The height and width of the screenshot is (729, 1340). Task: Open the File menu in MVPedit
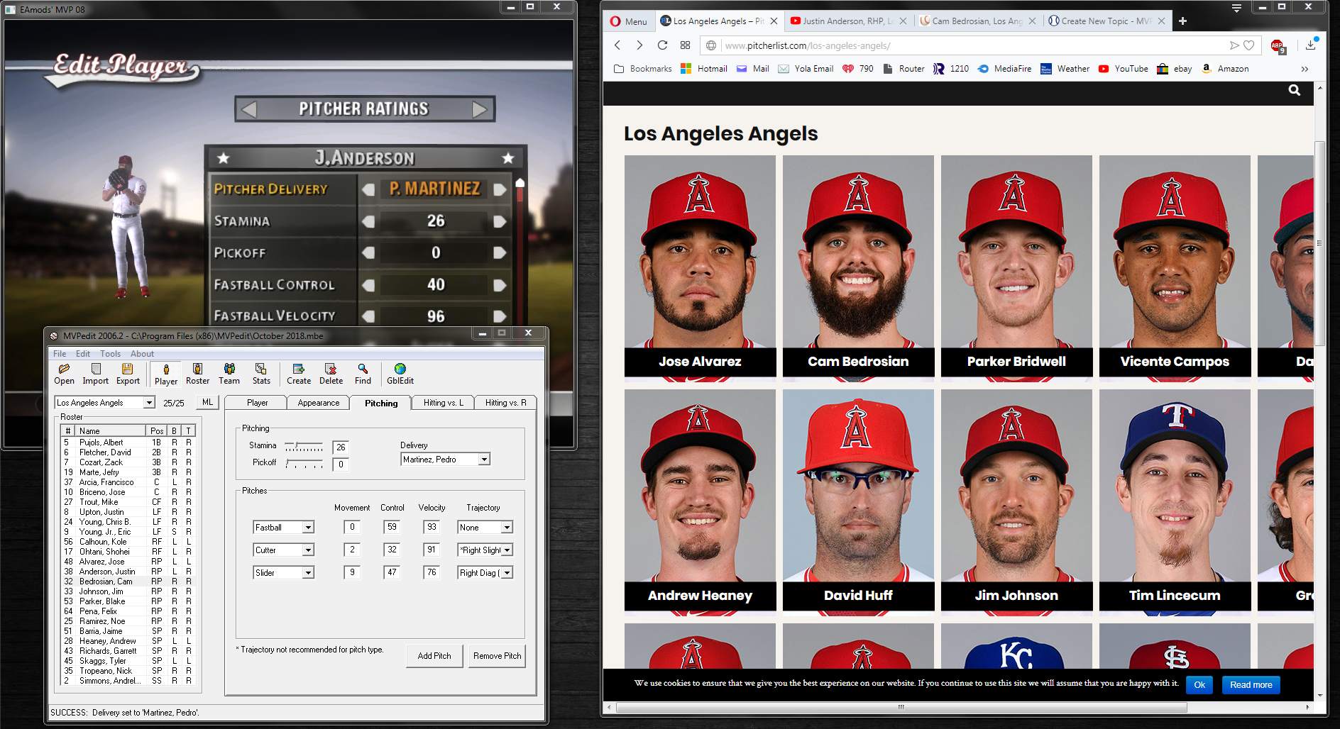coord(60,354)
